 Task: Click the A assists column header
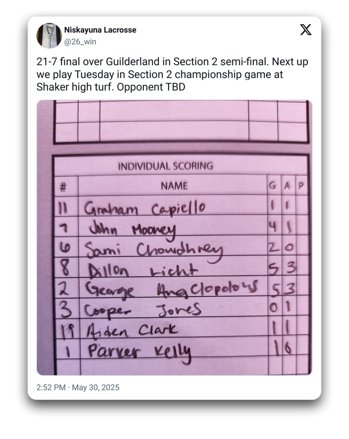pyautogui.click(x=287, y=186)
